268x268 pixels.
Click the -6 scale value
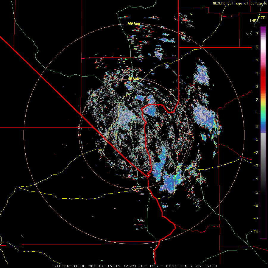[x=256, y=205]
